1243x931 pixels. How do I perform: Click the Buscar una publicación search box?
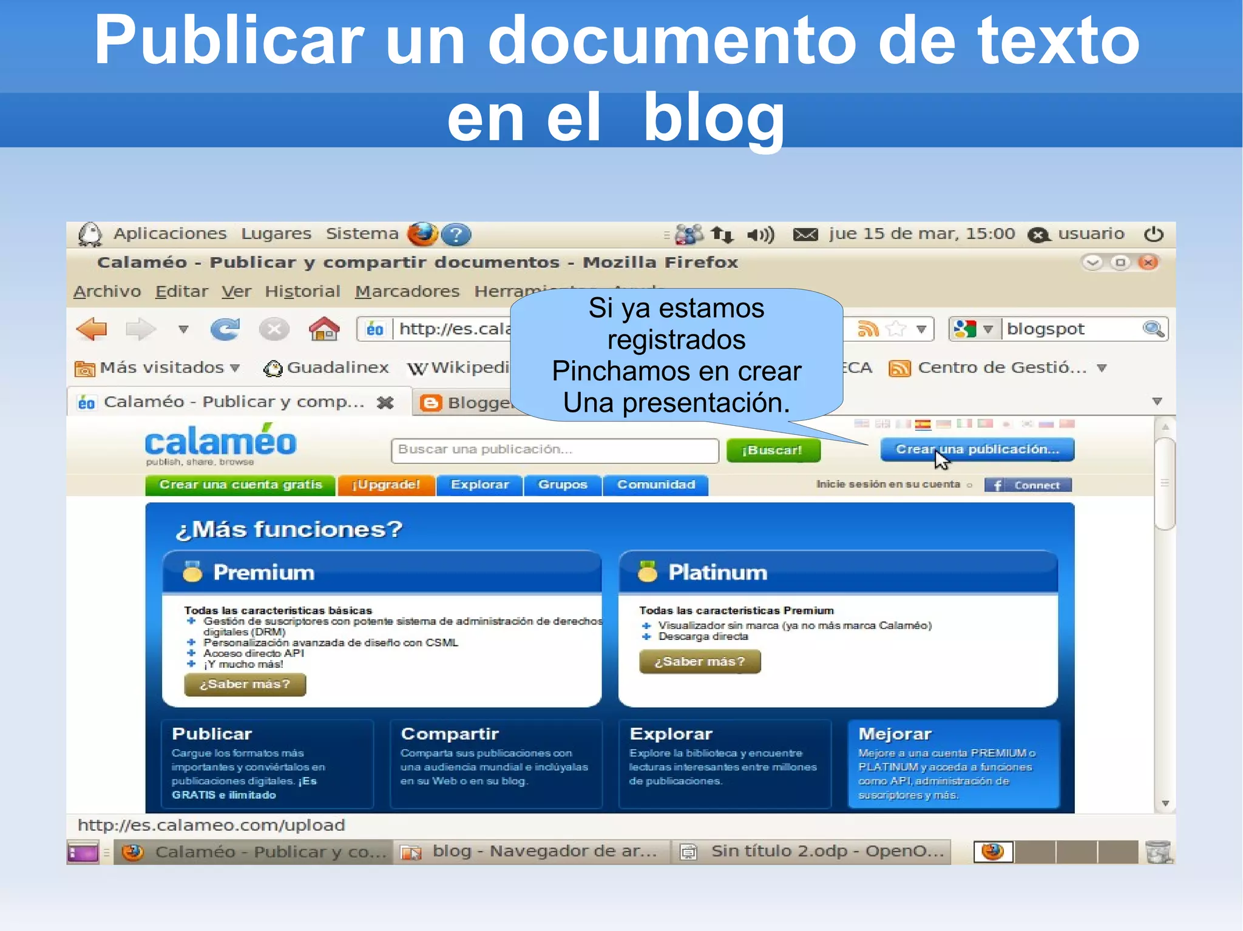pos(555,450)
